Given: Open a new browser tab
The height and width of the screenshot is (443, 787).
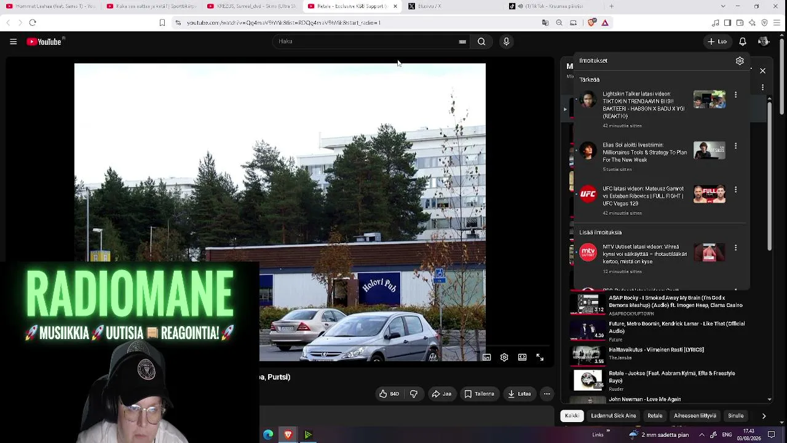Looking at the screenshot, I should (x=611, y=6).
